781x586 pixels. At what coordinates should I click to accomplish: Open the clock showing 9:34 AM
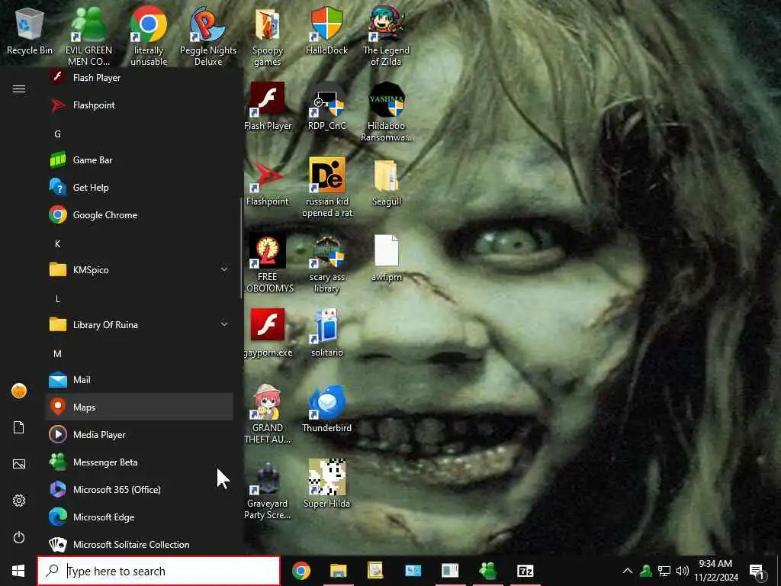pos(715,571)
